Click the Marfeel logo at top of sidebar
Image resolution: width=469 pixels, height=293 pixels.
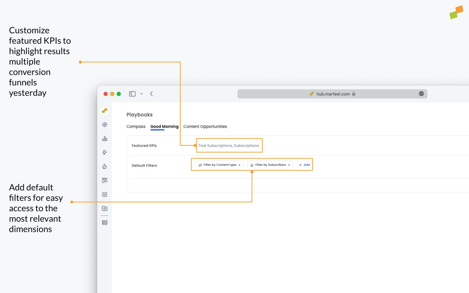[x=104, y=111]
